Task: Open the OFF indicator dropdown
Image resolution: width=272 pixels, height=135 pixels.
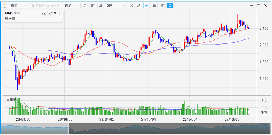Action: (116, 5)
